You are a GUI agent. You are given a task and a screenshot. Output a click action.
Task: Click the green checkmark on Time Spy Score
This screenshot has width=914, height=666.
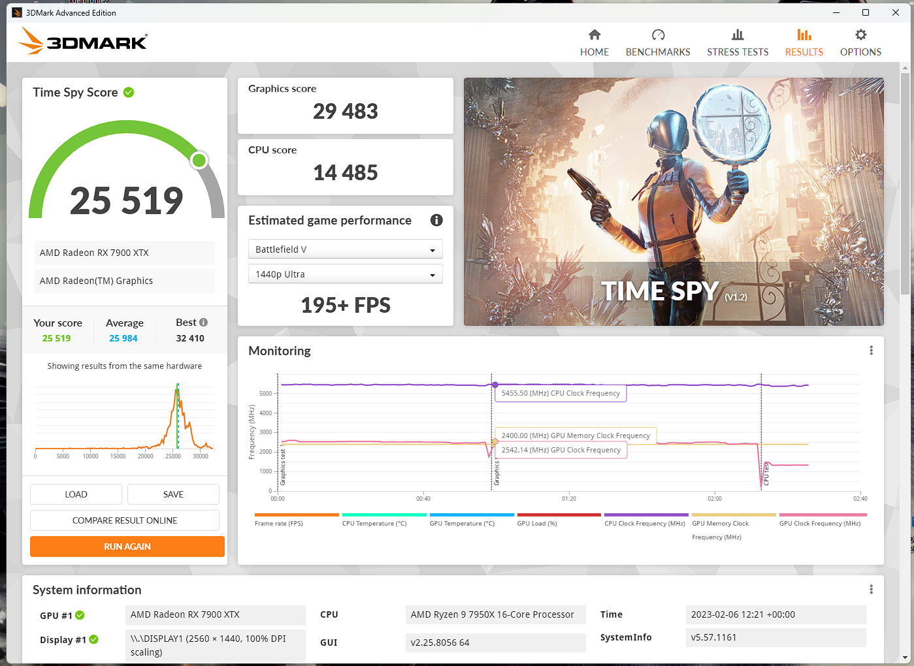point(128,92)
